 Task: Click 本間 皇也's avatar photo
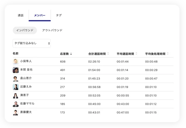(16, 70)
